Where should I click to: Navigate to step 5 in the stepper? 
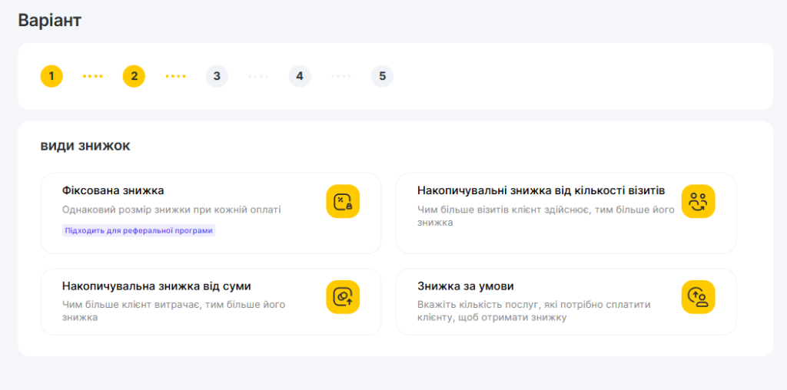coord(382,76)
